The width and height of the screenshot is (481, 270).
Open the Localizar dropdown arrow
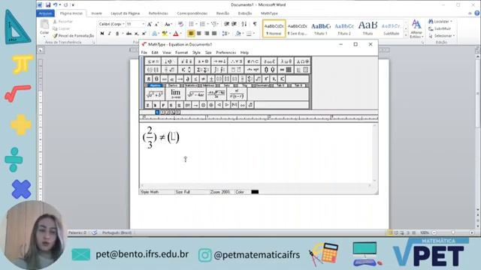click(x=451, y=22)
